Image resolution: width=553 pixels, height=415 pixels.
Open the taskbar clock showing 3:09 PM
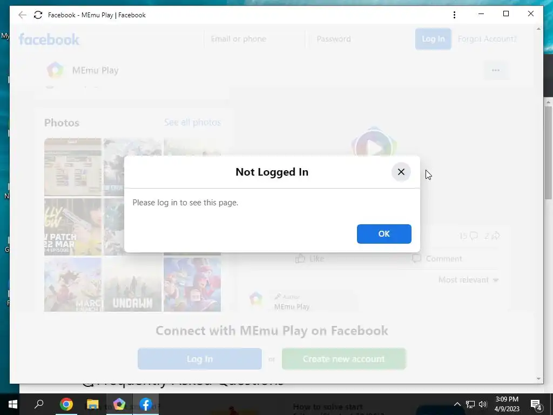pyautogui.click(x=507, y=404)
